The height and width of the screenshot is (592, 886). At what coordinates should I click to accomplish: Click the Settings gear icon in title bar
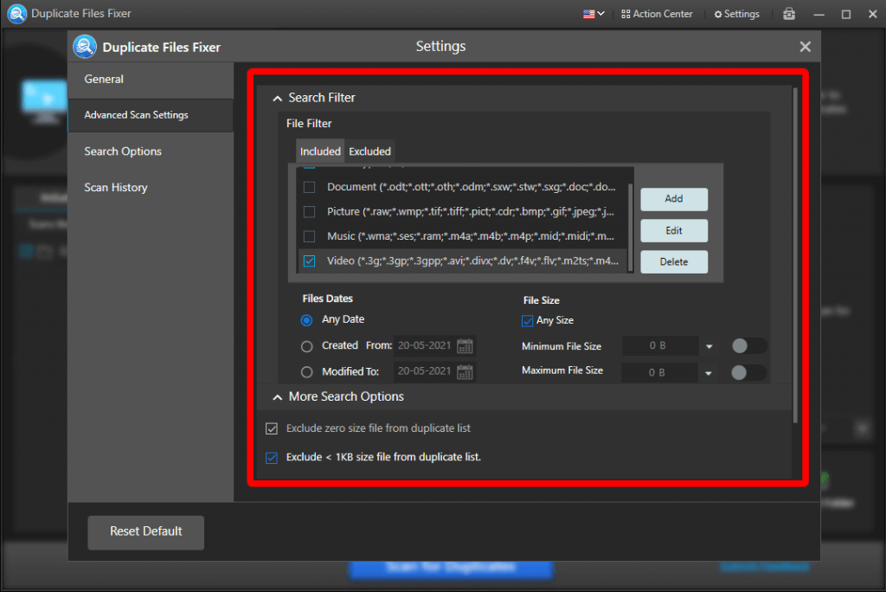click(736, 13)
